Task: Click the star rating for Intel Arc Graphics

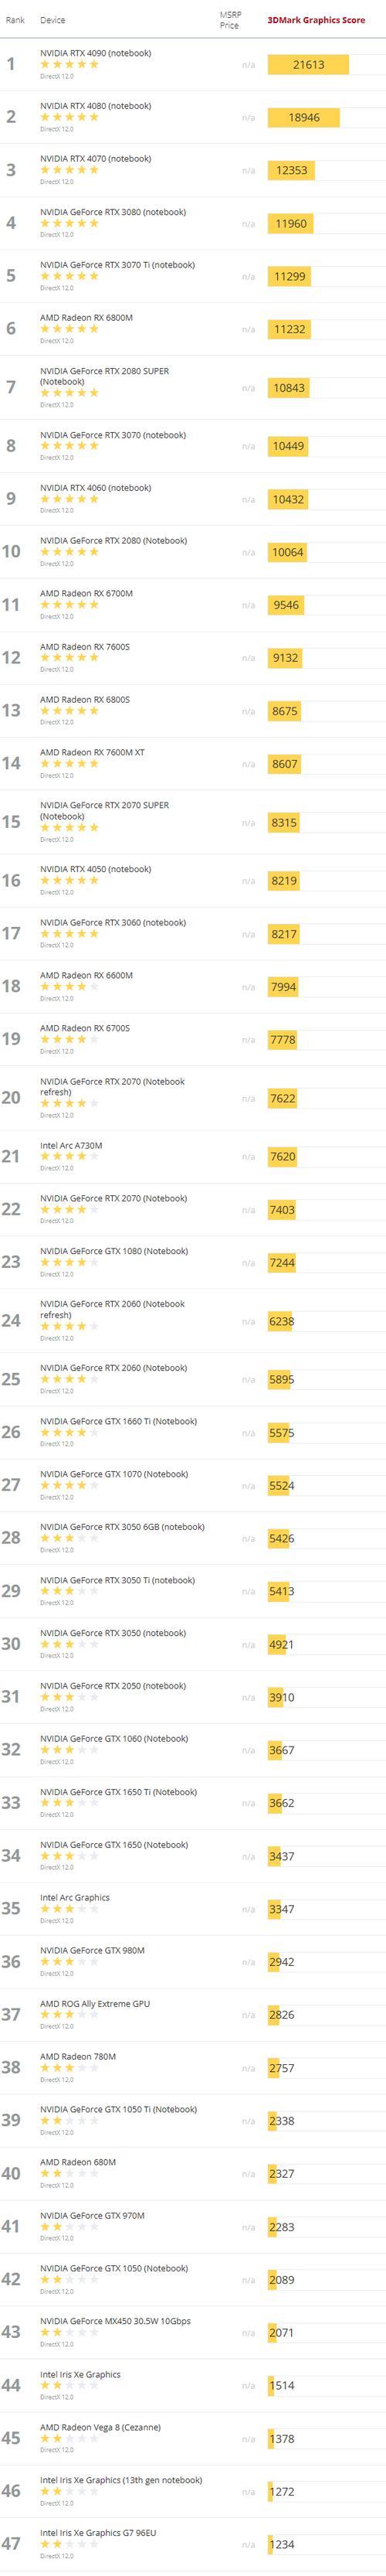Action: [x=69, y=1909]
